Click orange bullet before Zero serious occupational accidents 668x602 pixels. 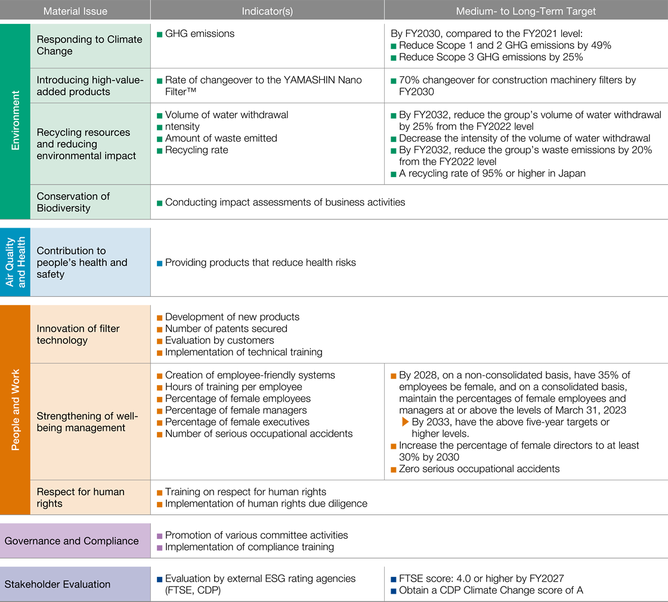coord(394,469)
